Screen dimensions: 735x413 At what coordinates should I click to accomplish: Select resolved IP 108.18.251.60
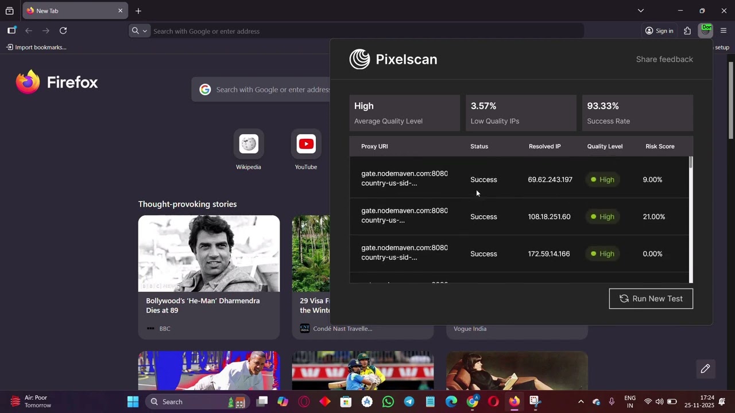tap(549, 216)
